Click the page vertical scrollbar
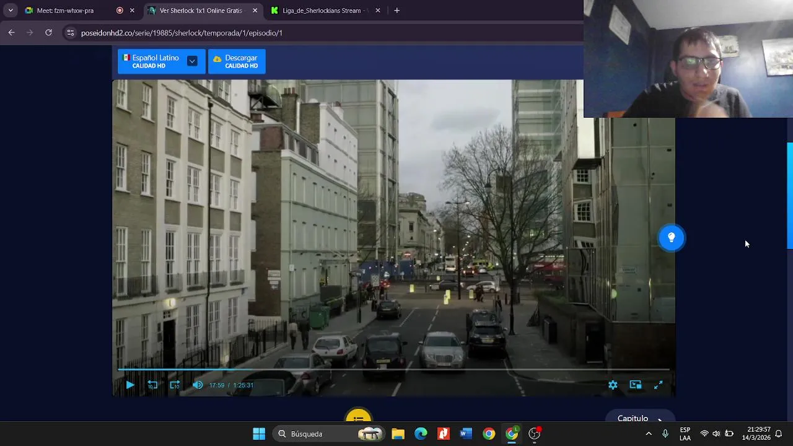793x446 pixels. pos(790,196)
